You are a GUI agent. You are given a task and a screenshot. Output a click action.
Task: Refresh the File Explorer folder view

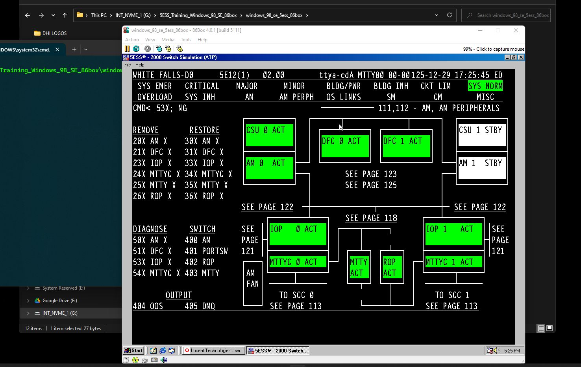(449, 15)
